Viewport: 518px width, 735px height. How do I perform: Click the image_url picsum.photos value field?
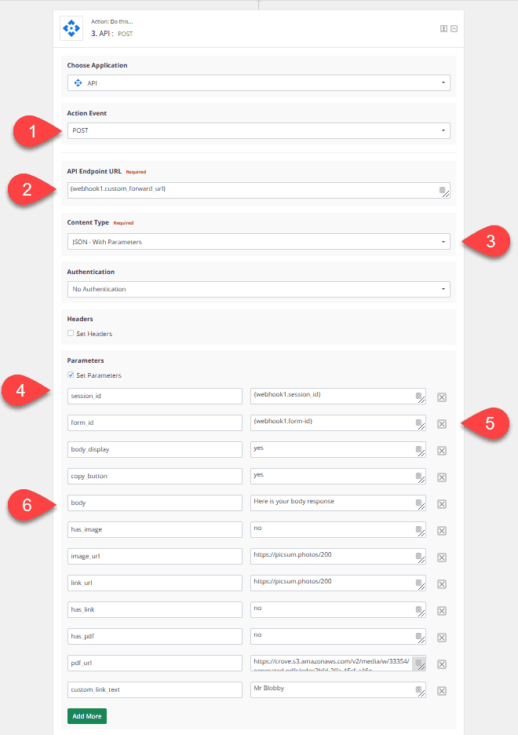coord(338,557)
